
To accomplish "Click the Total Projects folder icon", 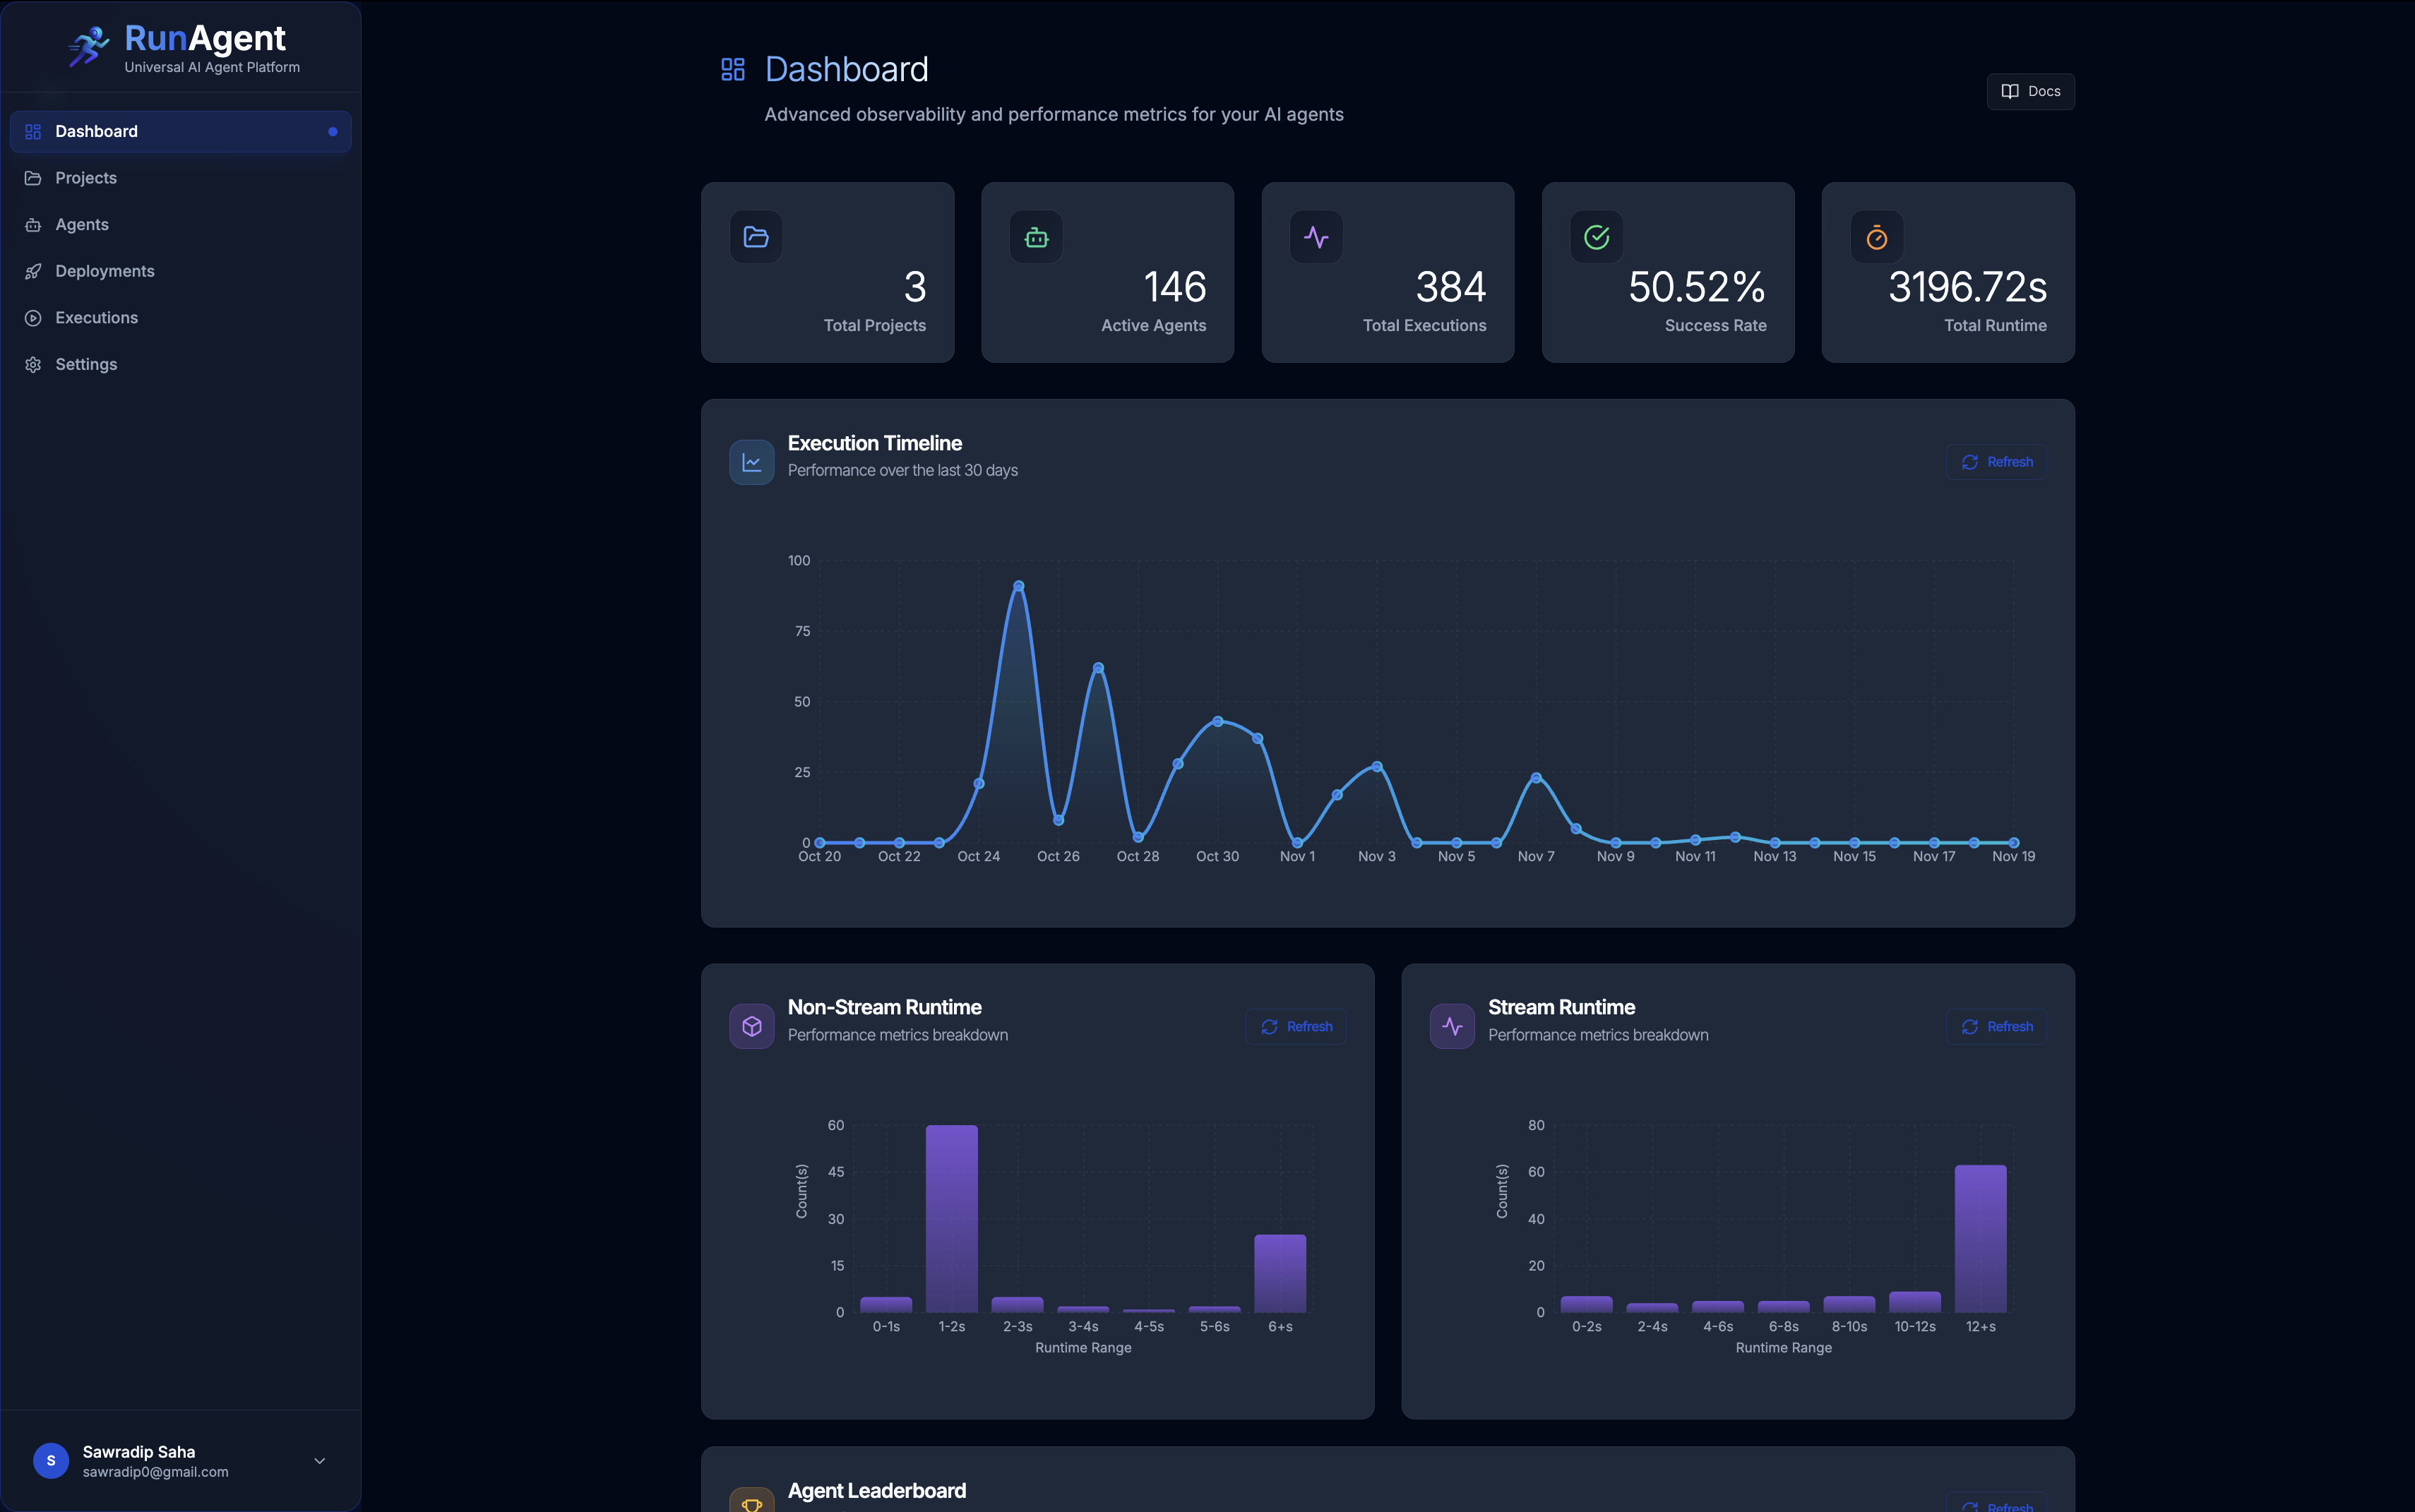I will click(756, 237).
